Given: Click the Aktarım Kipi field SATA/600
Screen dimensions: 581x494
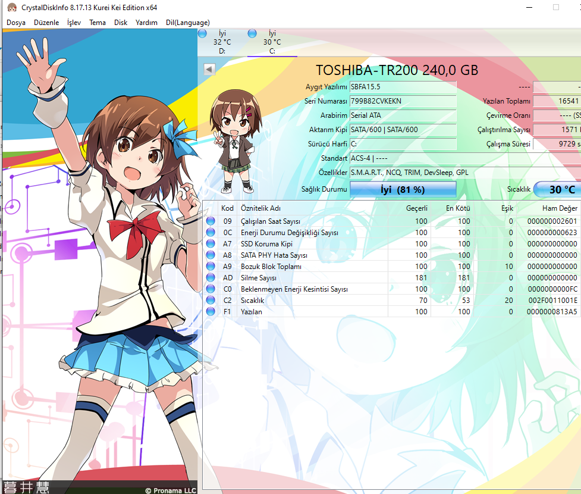Looking at the screenshot, I should pos(403,129).
